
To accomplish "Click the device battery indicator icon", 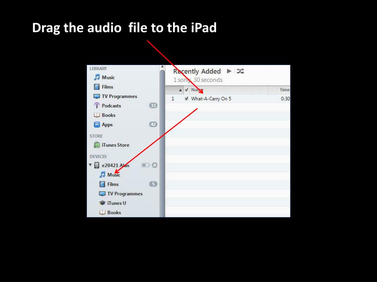I will click(145, 165).
